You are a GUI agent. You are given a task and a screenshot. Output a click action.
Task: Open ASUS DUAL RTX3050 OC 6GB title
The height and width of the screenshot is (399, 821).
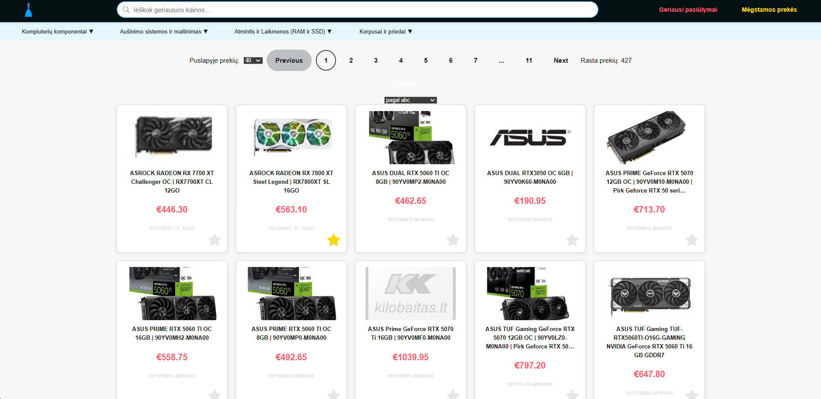tap(530, 177)
